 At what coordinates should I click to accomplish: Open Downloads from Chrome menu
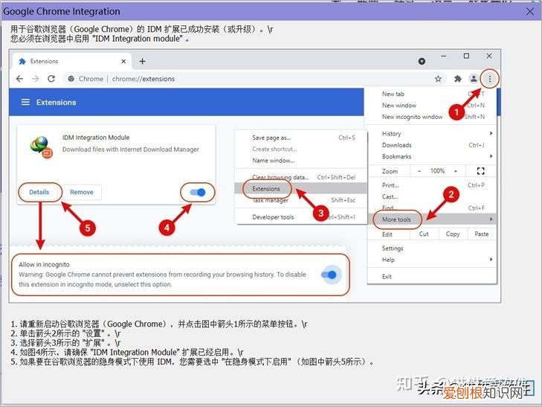[431, 145]
